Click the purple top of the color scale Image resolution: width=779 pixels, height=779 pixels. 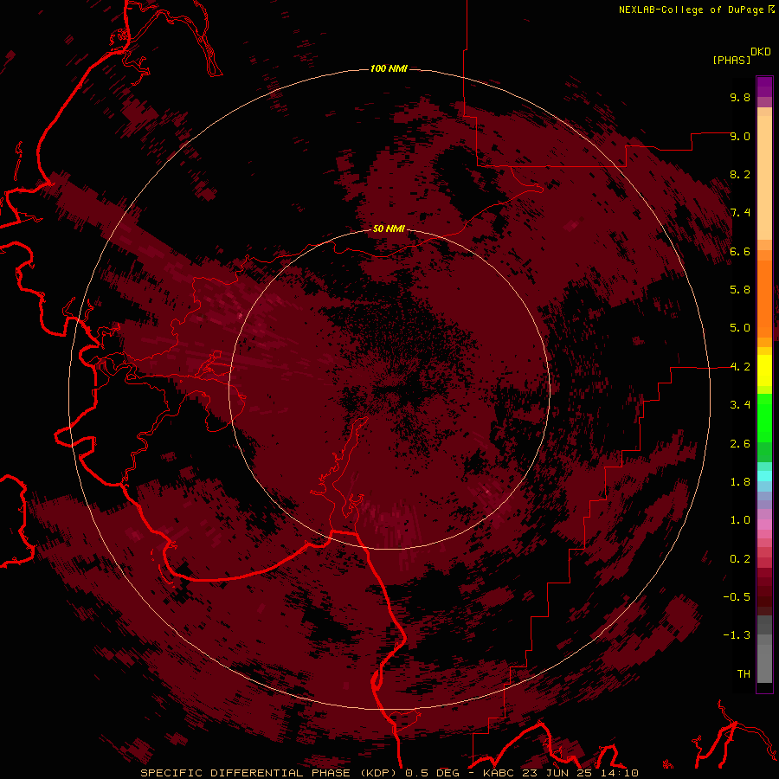[x=764, y=87]
